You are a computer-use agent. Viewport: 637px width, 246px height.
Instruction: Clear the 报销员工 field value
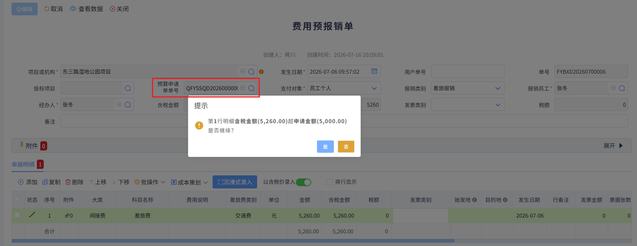pos(613,88)
